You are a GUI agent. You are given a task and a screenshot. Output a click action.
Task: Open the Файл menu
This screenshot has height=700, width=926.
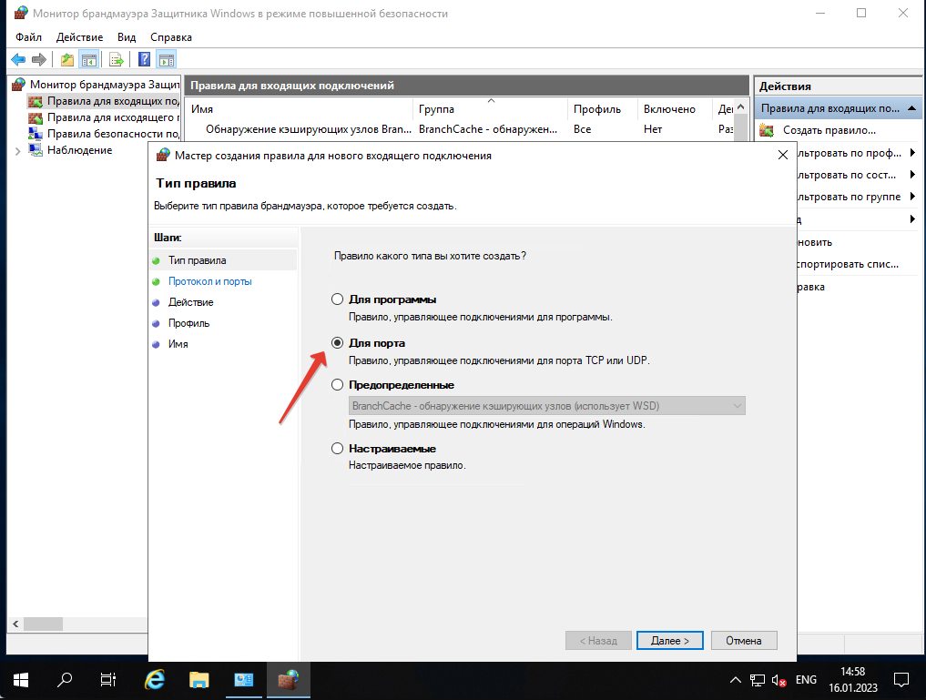click(28, 37)
